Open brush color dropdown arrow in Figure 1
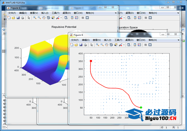The width and height of the screenshot is (187, 131). pyautogui.click(x=61, y=18)
